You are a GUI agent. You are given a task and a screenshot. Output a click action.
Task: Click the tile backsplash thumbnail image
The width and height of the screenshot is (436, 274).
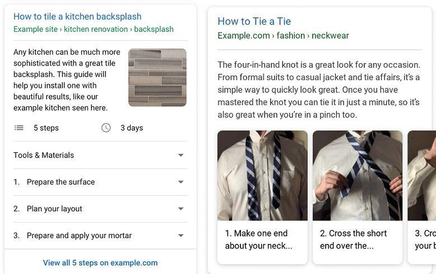coord(157,77)
